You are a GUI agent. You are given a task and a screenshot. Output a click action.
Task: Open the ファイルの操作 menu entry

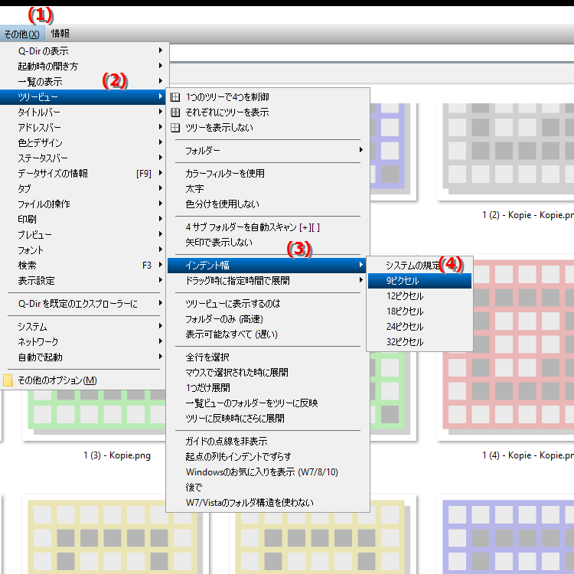click(x=83, y=204)
